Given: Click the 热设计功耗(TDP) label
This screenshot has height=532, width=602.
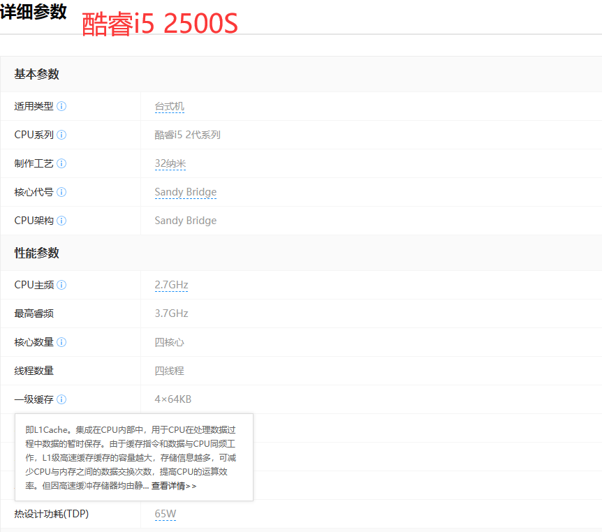Looking at the screenshot, I should pos(52,514).
